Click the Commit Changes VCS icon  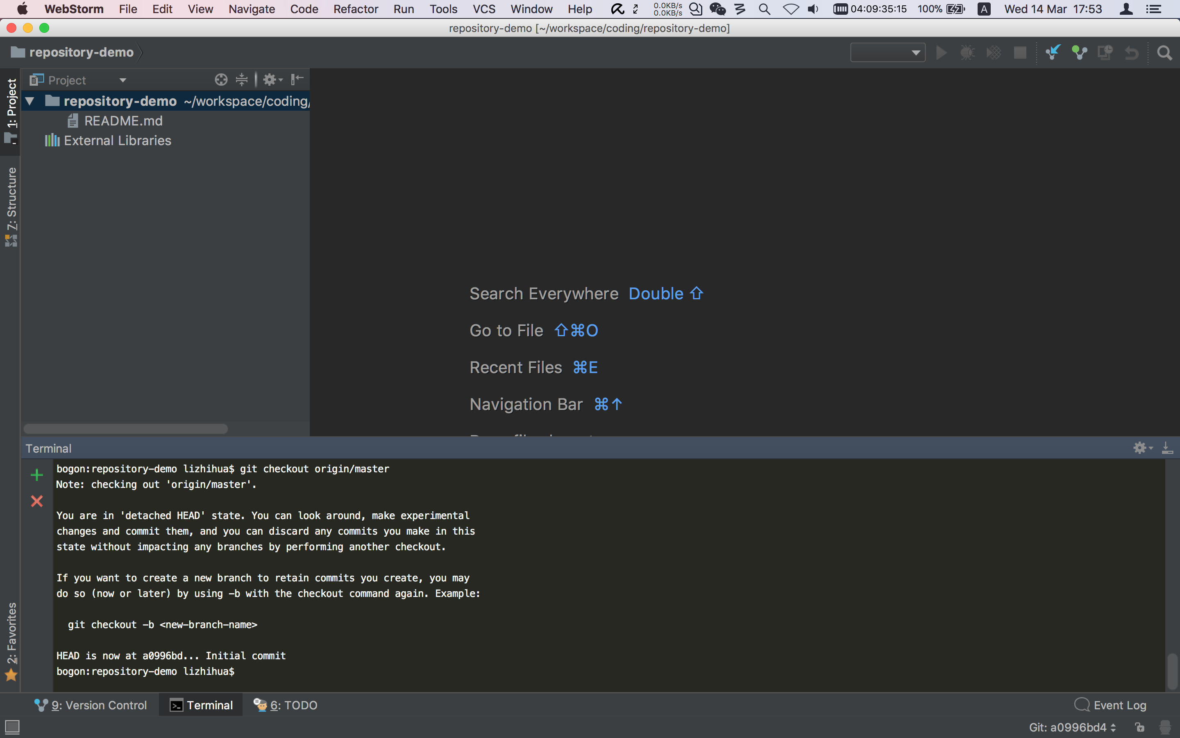(1079, 52)
